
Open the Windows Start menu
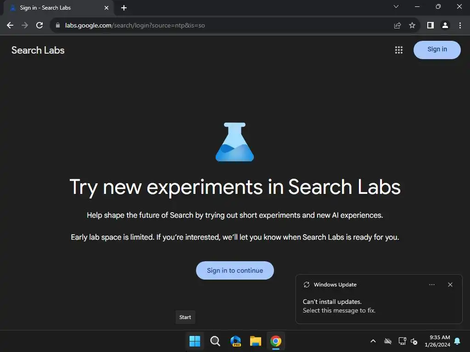click(x=195, y=341)
